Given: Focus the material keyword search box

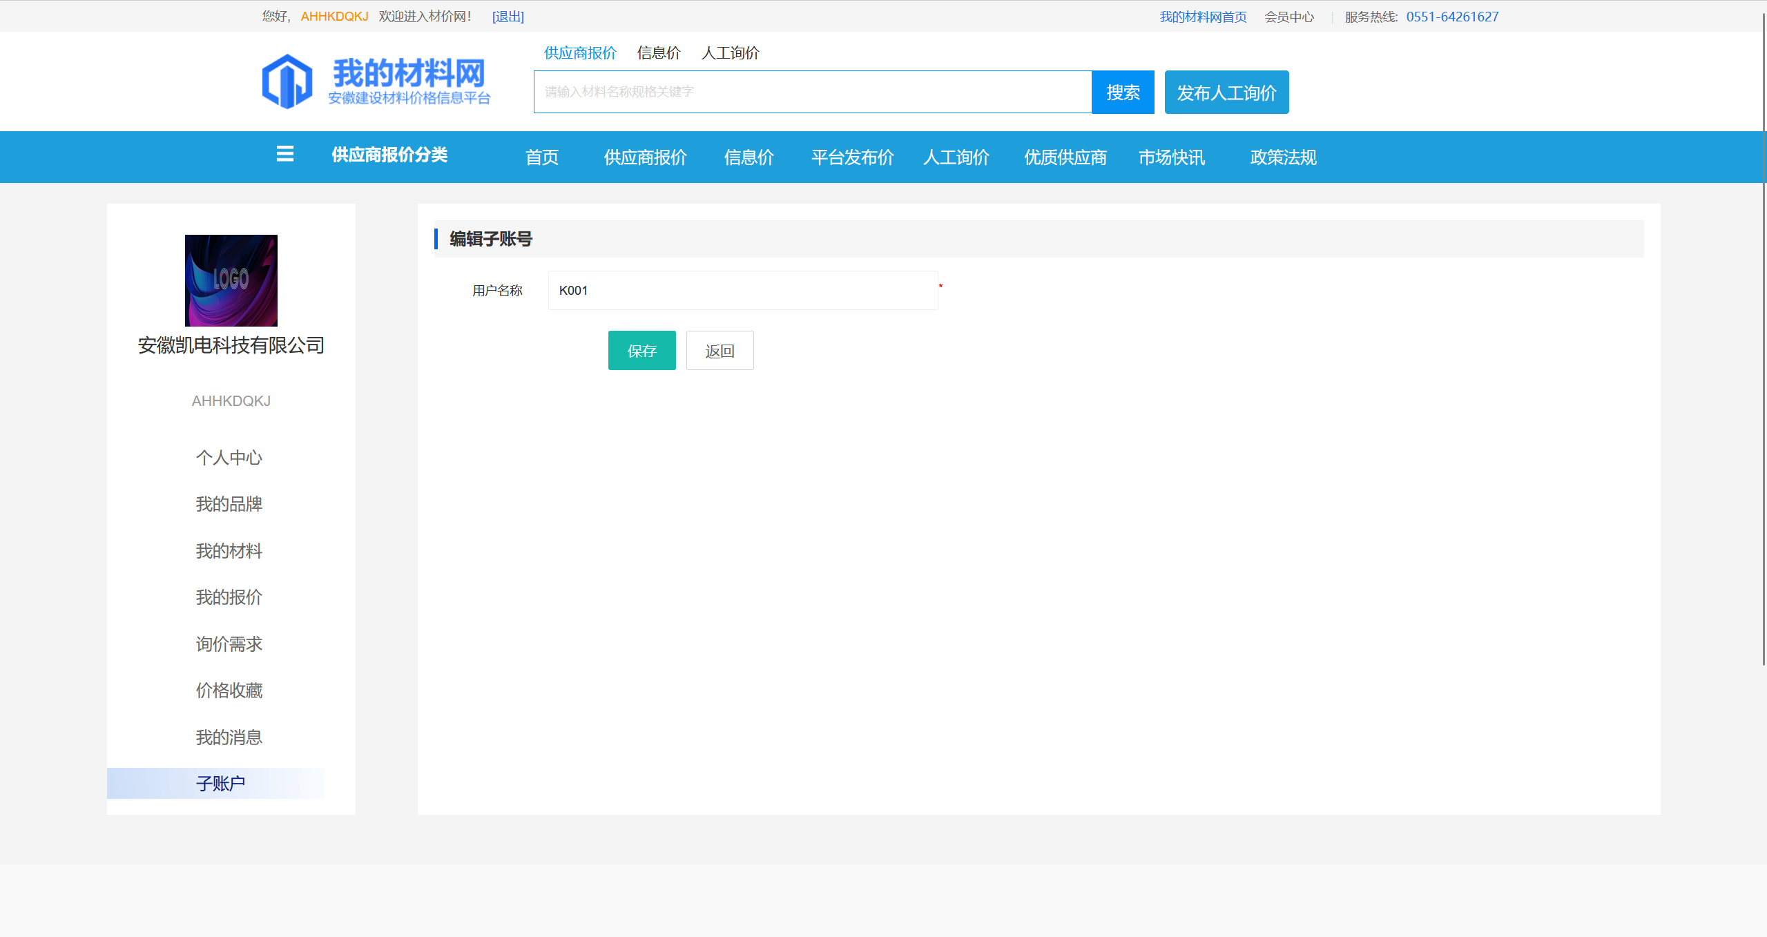Looking at the screenshot, I should pos(812,92).
